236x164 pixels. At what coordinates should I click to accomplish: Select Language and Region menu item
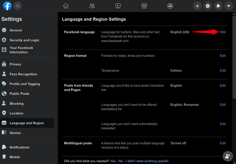click(x=27, y=123)
